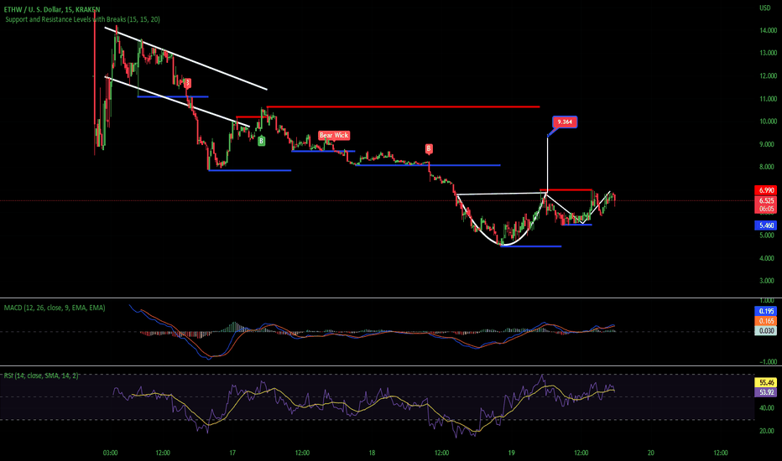The image size is (782, 461).
Task: Click the orange signal value tag 0.165
Action: tap(767, 321)
